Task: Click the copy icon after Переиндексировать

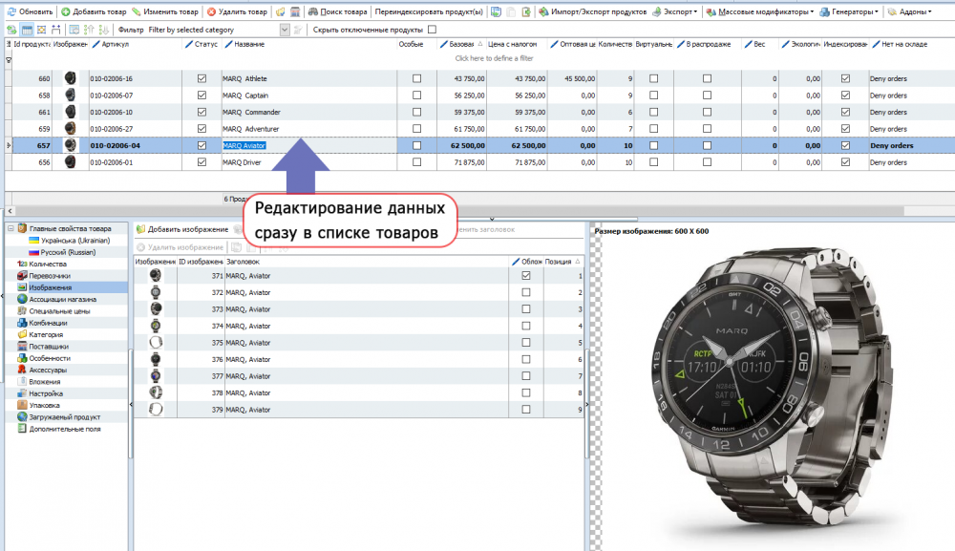Action: coord(497,11)
